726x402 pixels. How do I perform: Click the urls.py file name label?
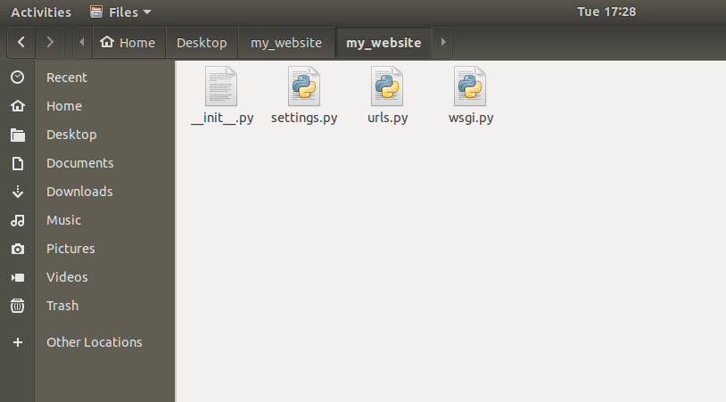(x=388, y=118)
